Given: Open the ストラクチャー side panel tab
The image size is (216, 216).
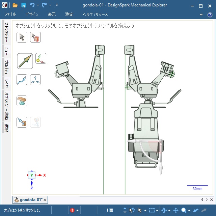Looking at the screenshot, I should click(6, 32).
